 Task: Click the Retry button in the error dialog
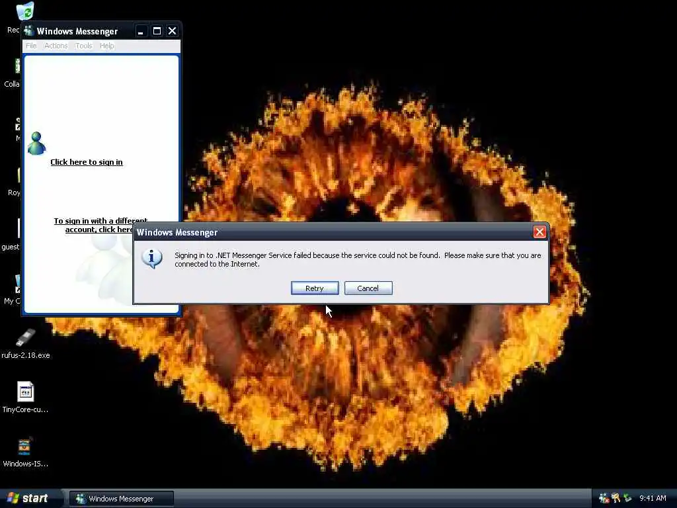click(x=315, y=288)
